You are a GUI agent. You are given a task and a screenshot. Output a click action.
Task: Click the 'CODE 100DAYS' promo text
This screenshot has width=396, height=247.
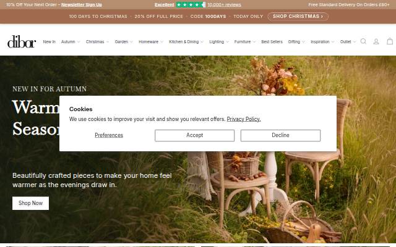click(x=208, y=17)
